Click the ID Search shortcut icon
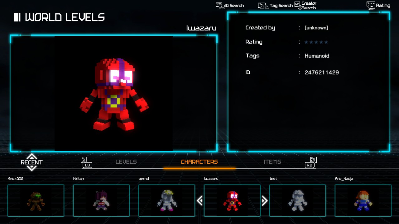This screenshot has width=399, height=224. [x=220, y=6]
